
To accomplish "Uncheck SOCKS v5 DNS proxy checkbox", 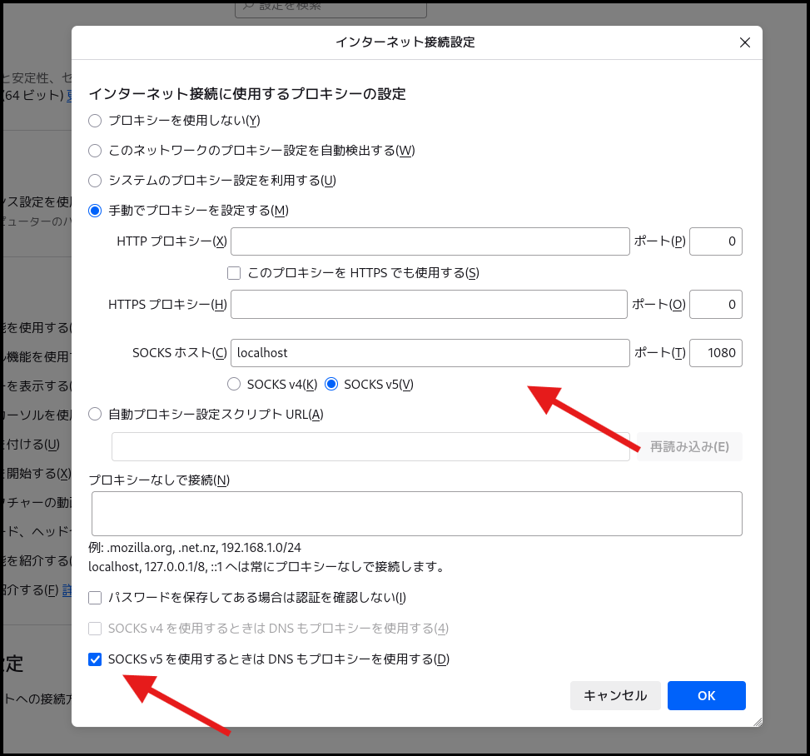I will [x=95, y=659].
